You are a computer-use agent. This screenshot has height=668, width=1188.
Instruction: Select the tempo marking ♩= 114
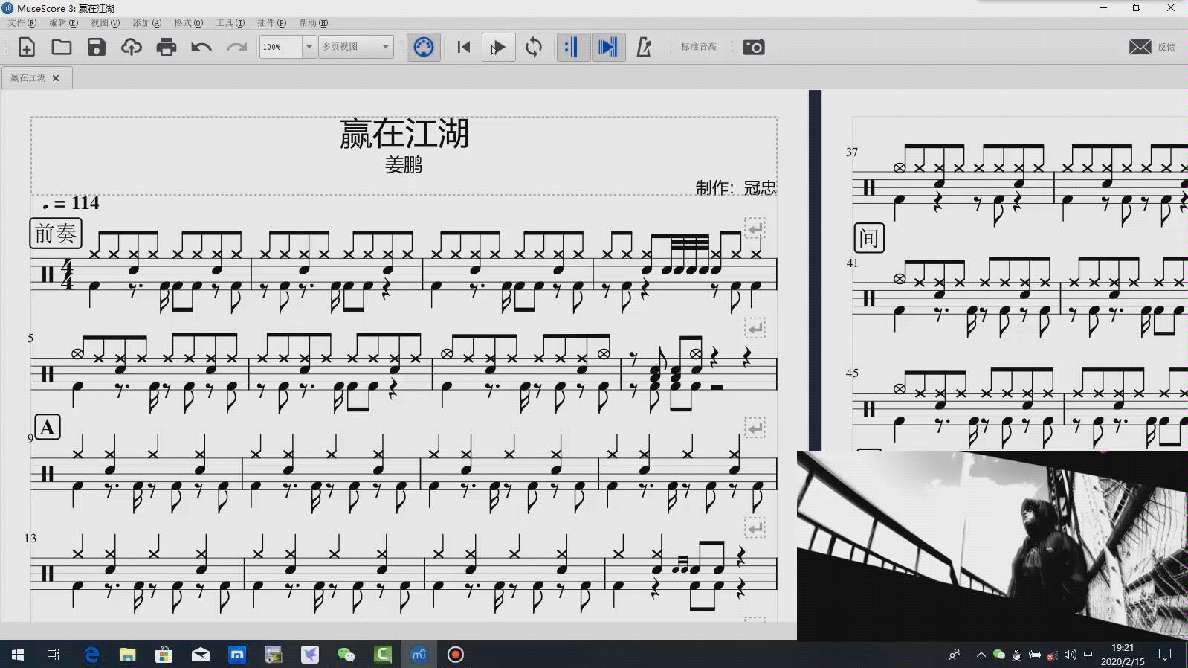pos(70,203)
